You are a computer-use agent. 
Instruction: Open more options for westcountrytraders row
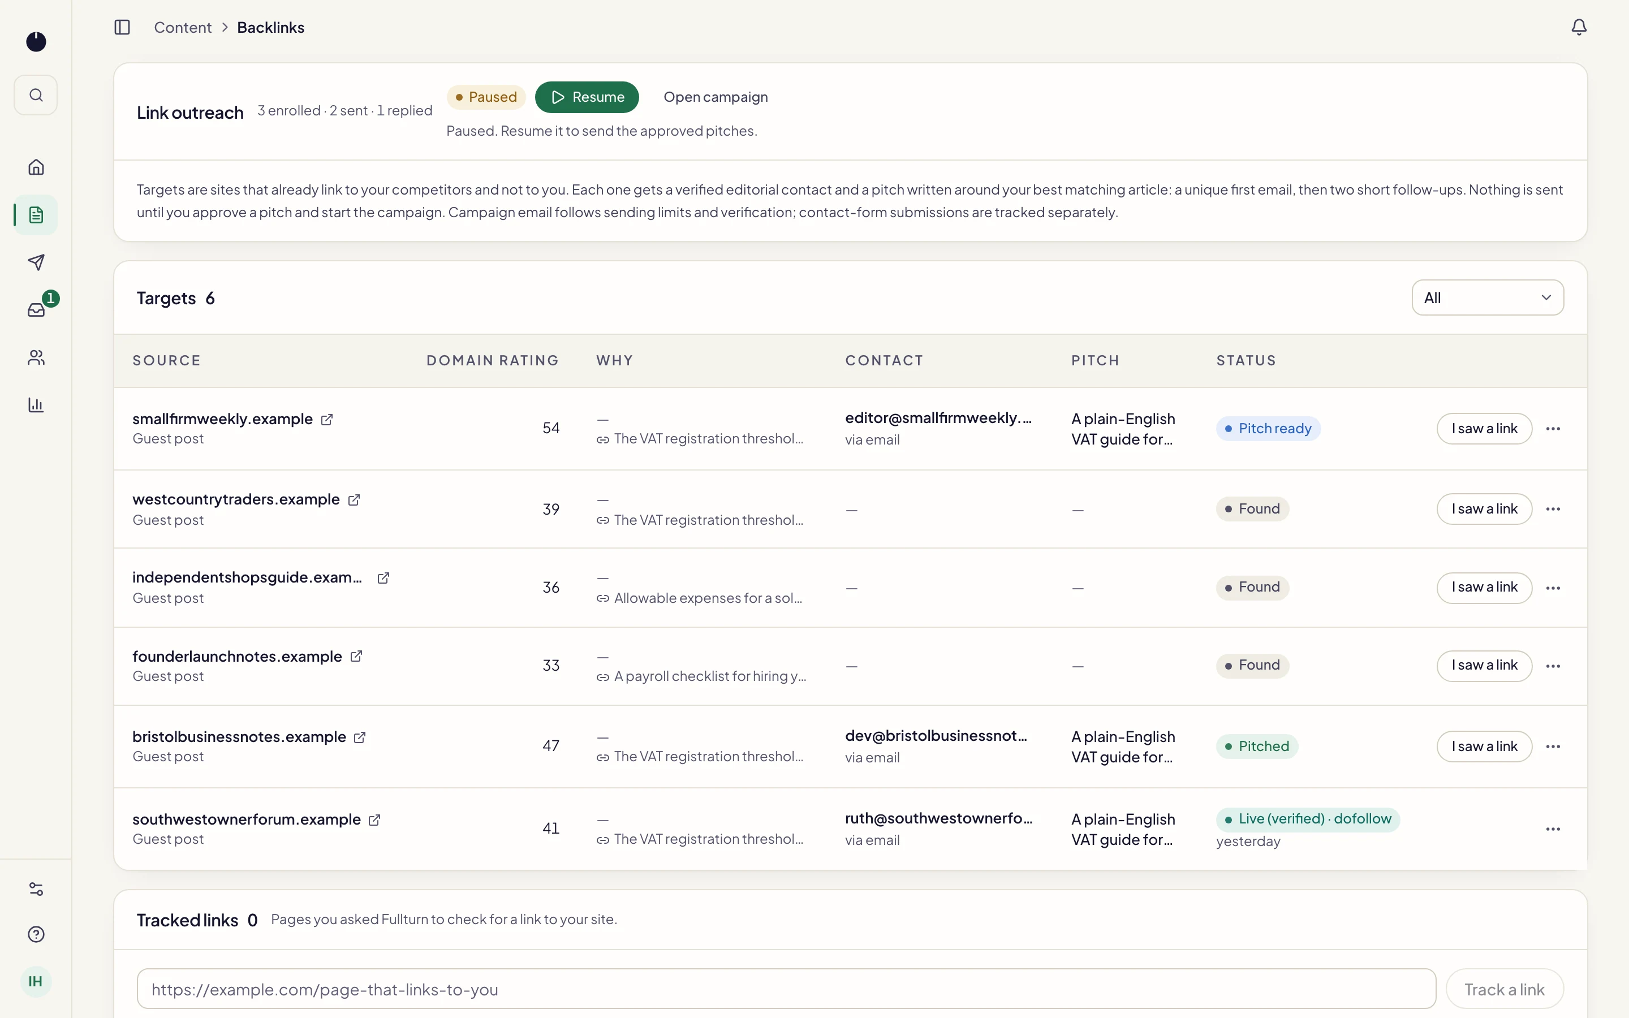coord(1553,509)
